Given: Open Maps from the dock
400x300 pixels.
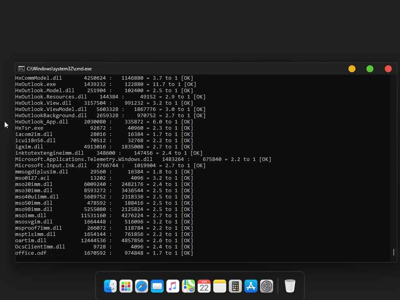Looking at the screenshot, I should click(x=188, y=286).
